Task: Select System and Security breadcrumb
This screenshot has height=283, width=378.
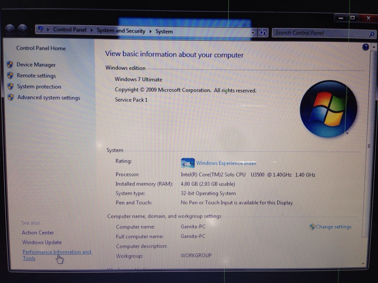Action: 121,31
